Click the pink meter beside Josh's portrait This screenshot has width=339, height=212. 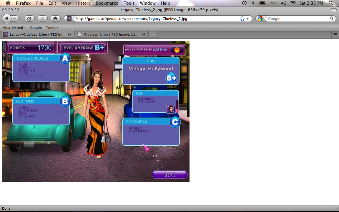click(x=177, y=106)
